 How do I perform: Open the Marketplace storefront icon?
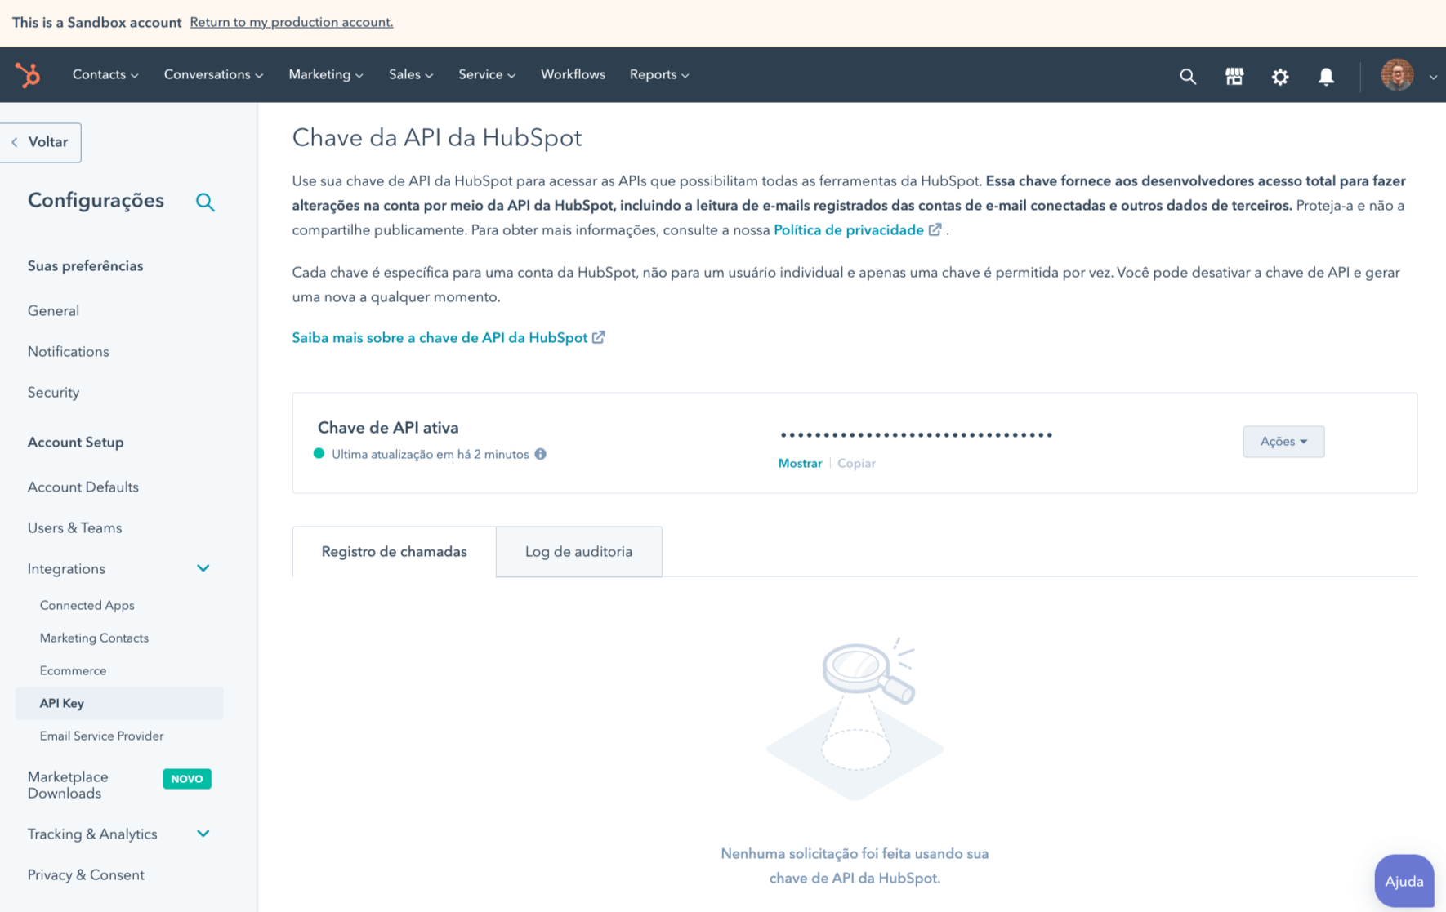(1234, 76)
